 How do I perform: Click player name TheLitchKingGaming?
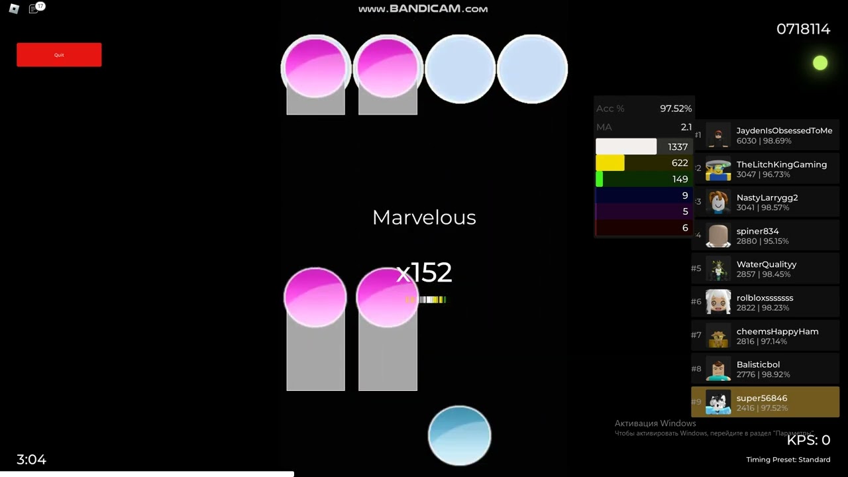click(x=782, y=164)
